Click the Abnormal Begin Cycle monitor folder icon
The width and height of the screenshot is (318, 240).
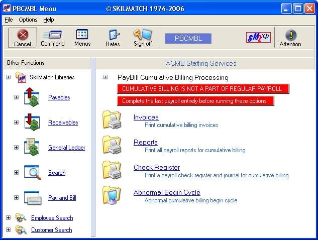(x=112, y=195)
